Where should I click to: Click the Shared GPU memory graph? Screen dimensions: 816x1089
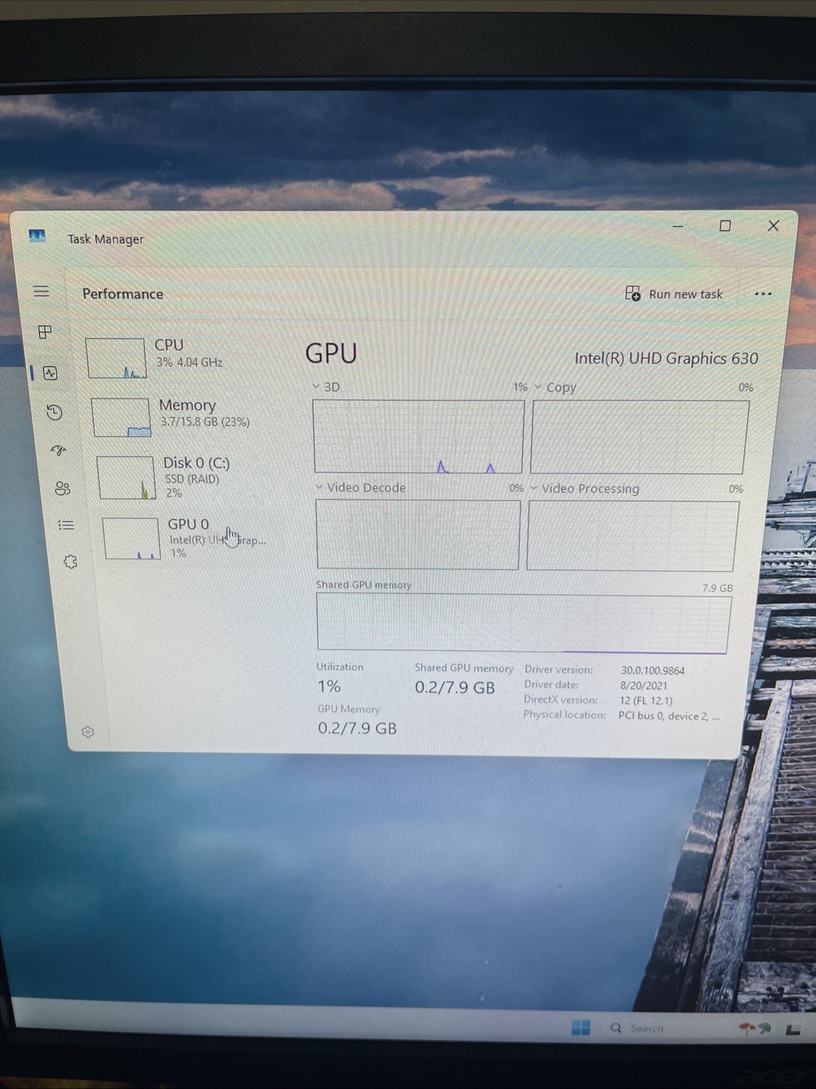(523, 623)
